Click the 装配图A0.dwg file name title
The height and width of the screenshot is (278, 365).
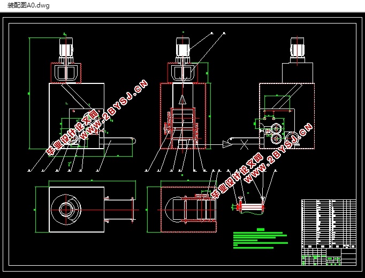coord(28,5)
